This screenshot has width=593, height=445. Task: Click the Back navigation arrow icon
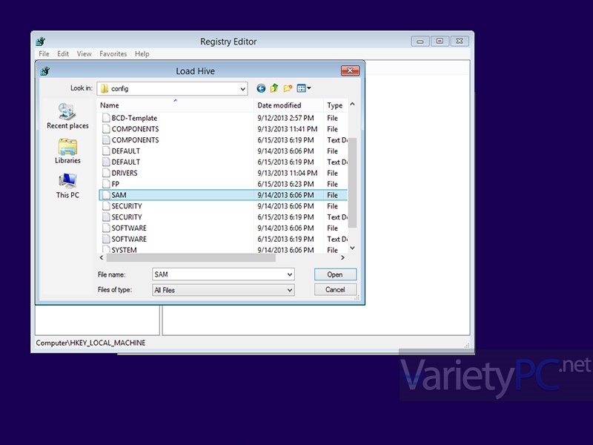(261, 88)
